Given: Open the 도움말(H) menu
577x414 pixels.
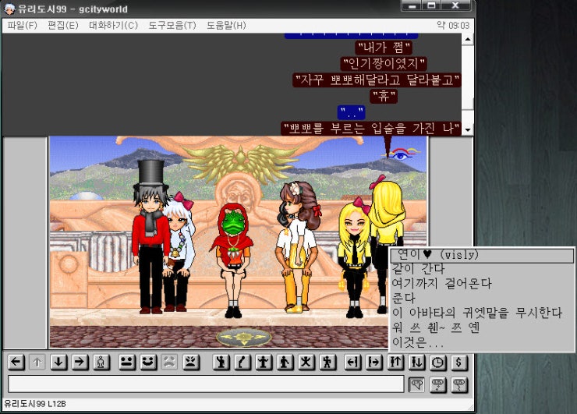Looking at the screenshot, I should point(226,25).
